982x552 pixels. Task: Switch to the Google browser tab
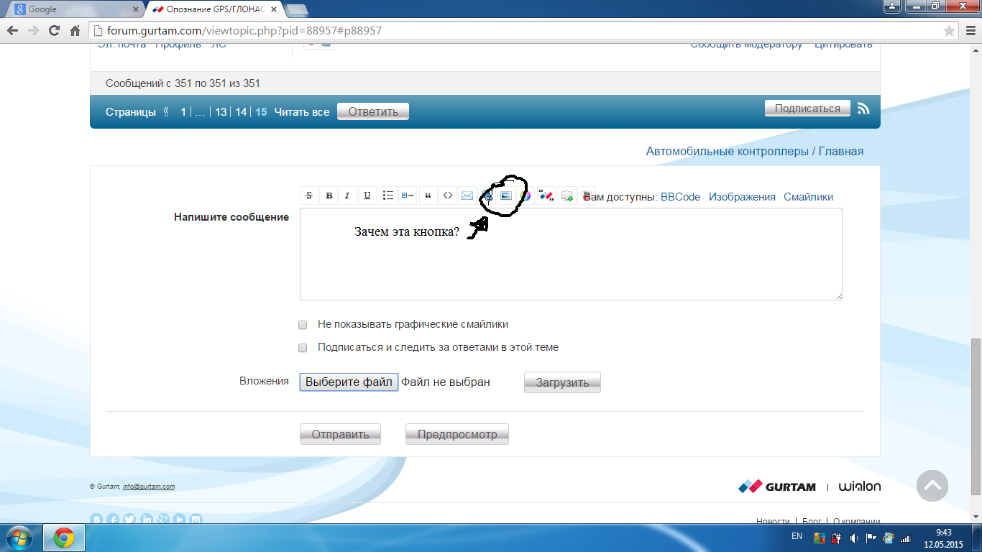72,9
